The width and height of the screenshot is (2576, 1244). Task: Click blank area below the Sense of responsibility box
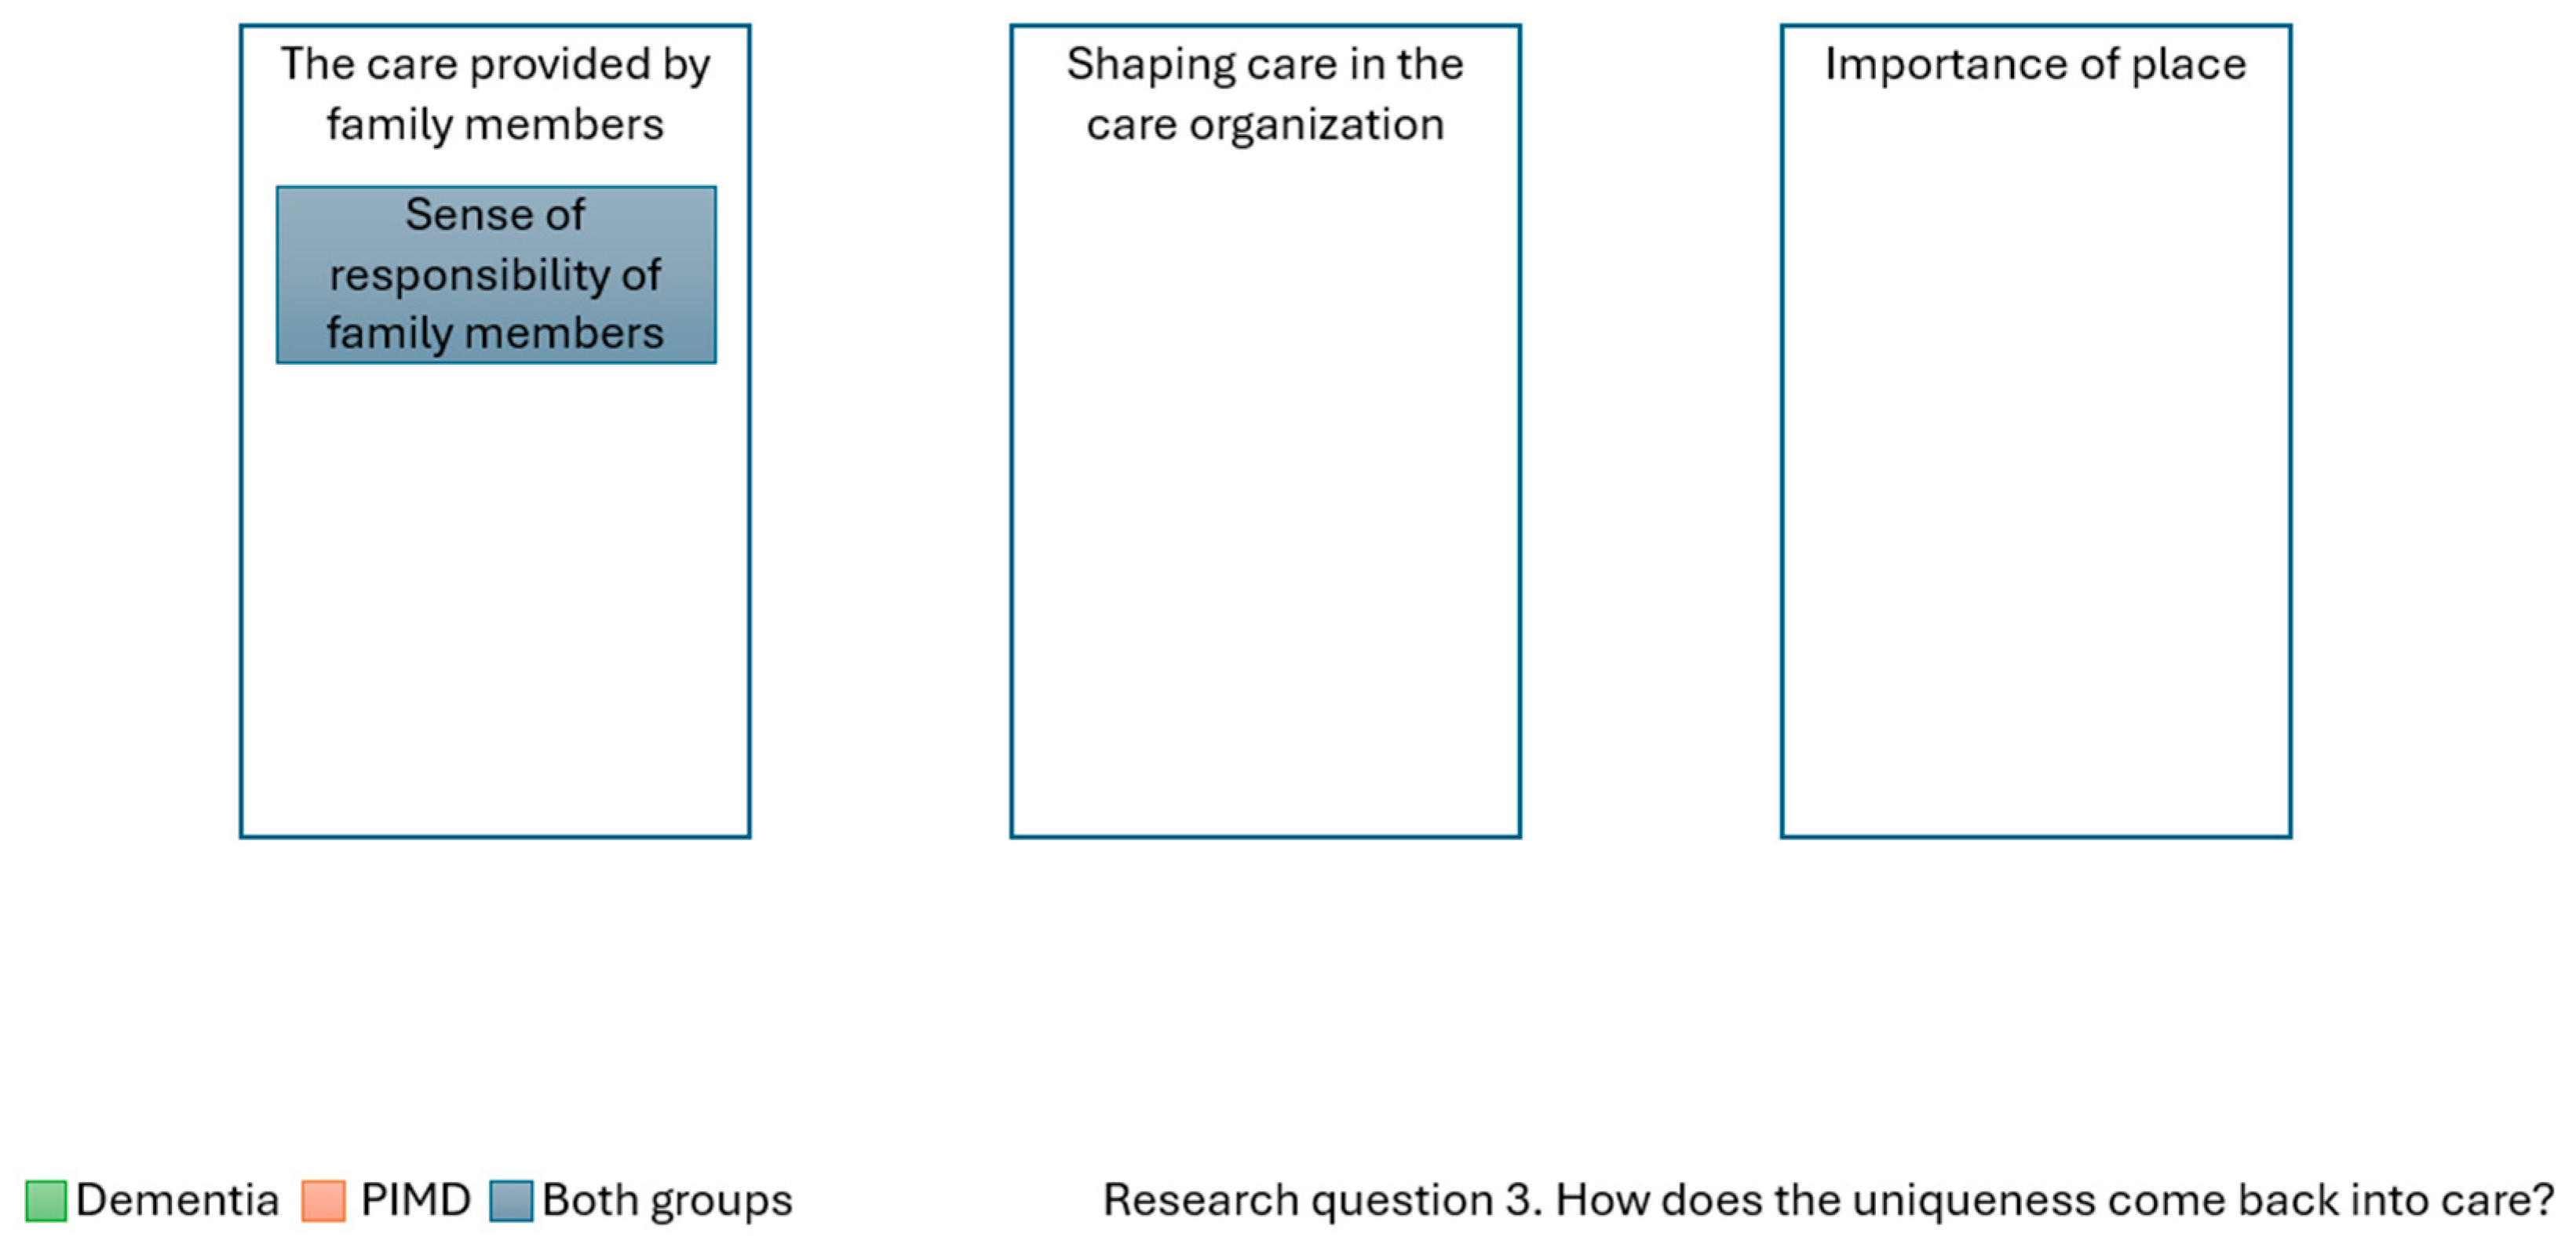495,599
